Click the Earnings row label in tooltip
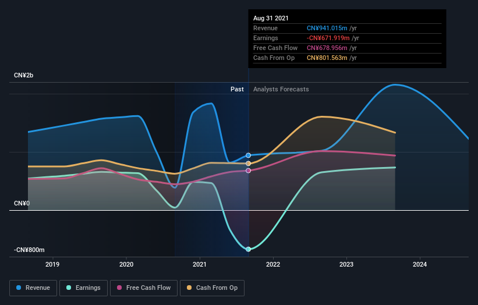Screen dimensions: 478x305 pyautogui.click(x=265, y=38)
